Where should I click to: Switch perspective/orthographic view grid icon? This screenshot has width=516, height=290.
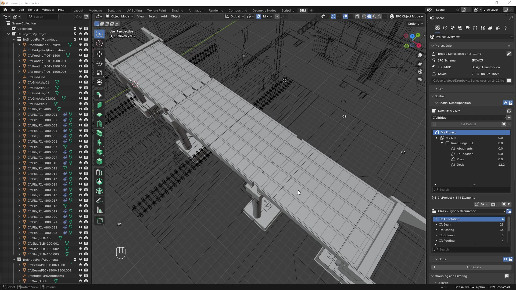[x=420, y=79]
